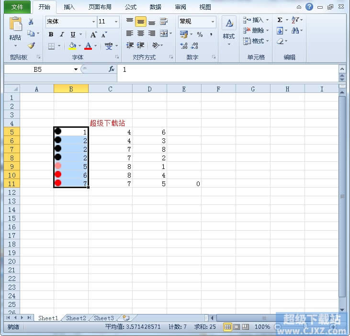Expand paste options arrow
Image resolution: width=350 pixels, height=336 pixels.
click(x=15, y=46)
